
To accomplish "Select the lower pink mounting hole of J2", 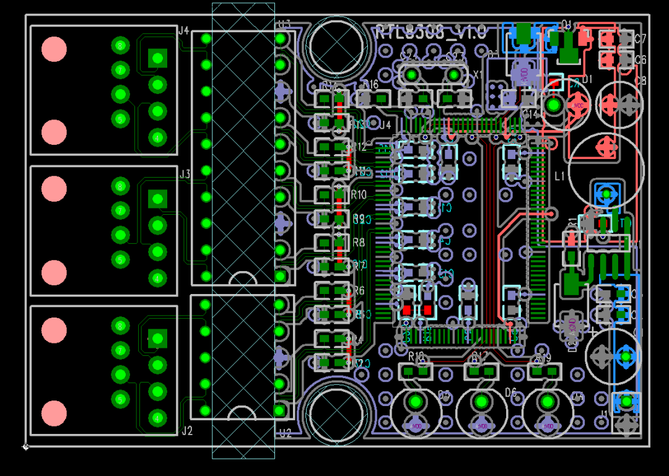I will [x=54, y=413].
